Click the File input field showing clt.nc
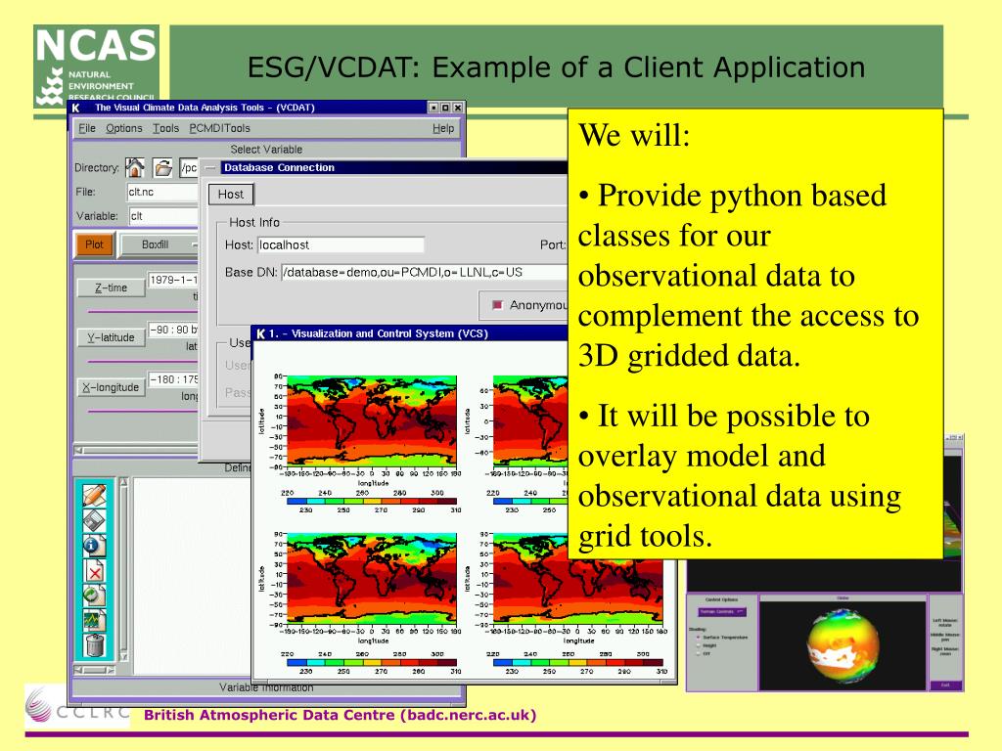1002x751 pixels. point(163,193)
